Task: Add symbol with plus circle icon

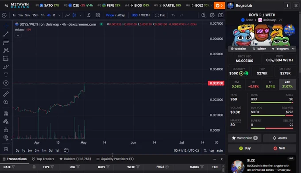Action: 4,15
